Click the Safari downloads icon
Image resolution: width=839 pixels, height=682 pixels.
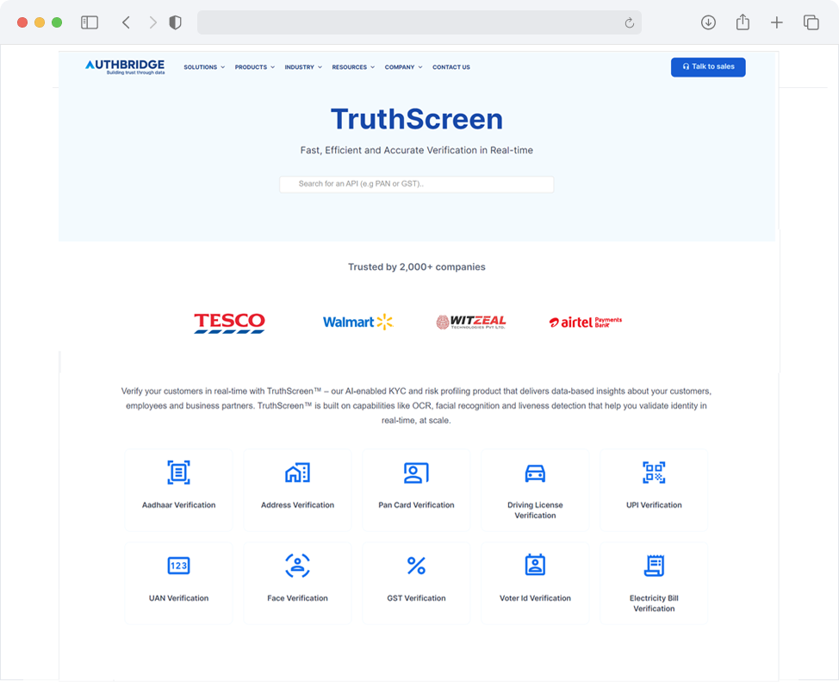pos(708,22)
